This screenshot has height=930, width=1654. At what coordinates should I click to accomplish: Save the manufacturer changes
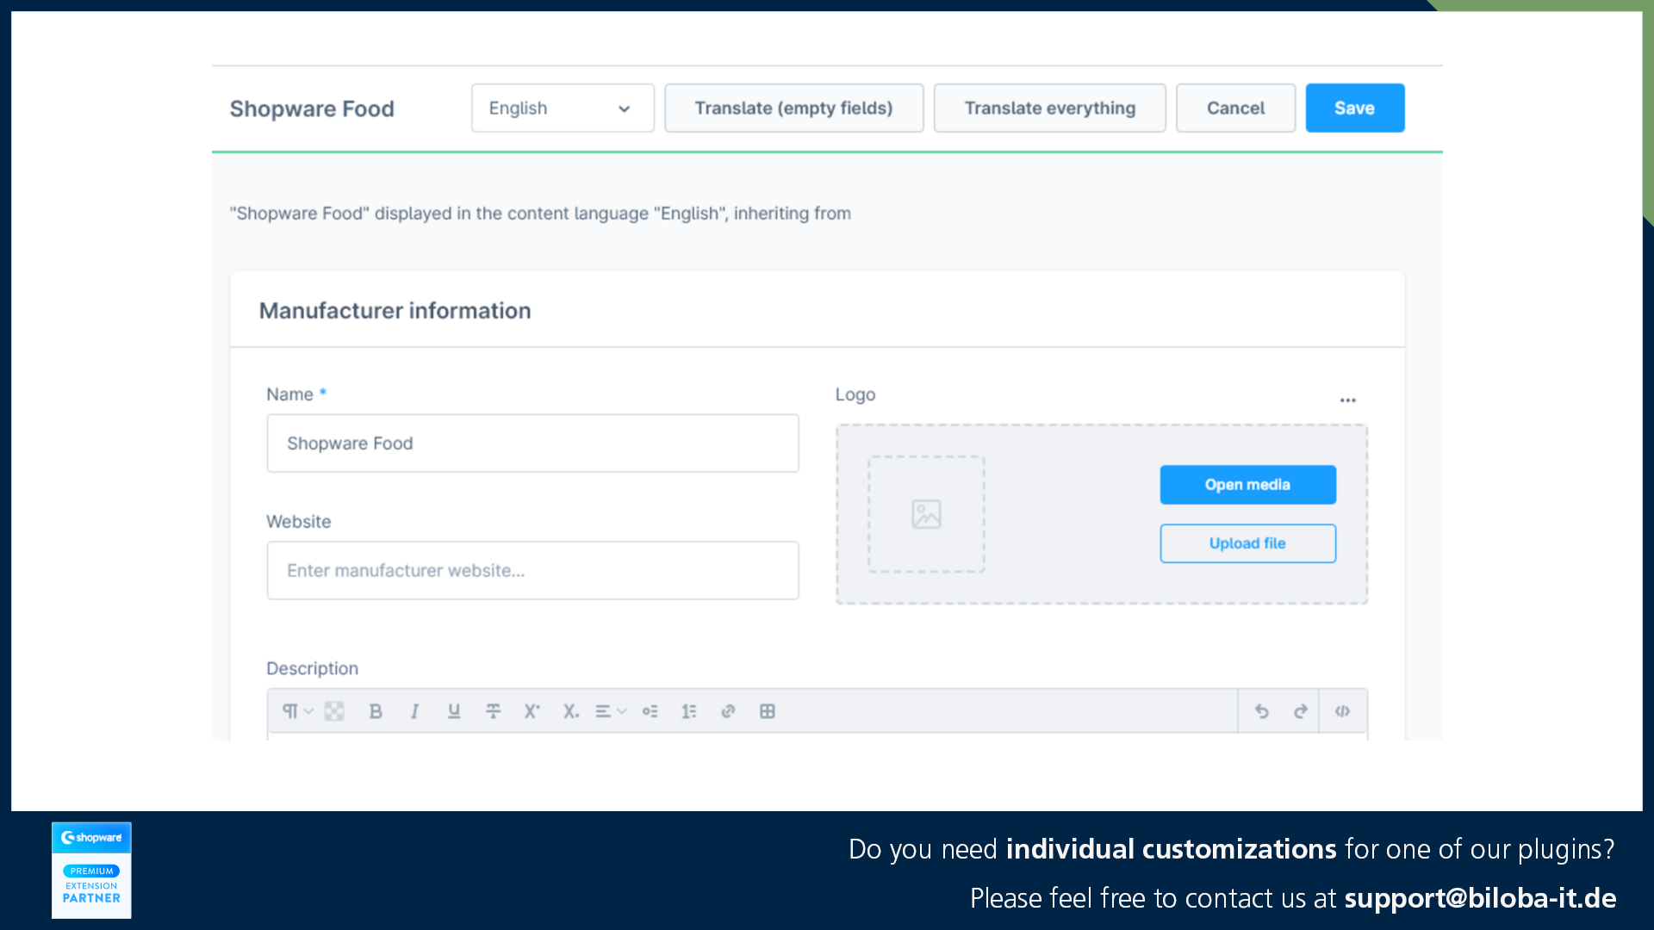1354,108
